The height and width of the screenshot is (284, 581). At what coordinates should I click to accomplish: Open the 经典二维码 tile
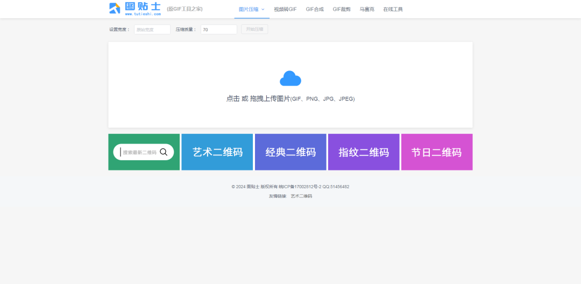290,152
